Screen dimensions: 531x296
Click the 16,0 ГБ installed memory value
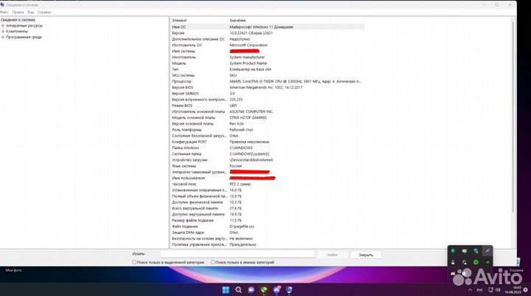point(236,190)
